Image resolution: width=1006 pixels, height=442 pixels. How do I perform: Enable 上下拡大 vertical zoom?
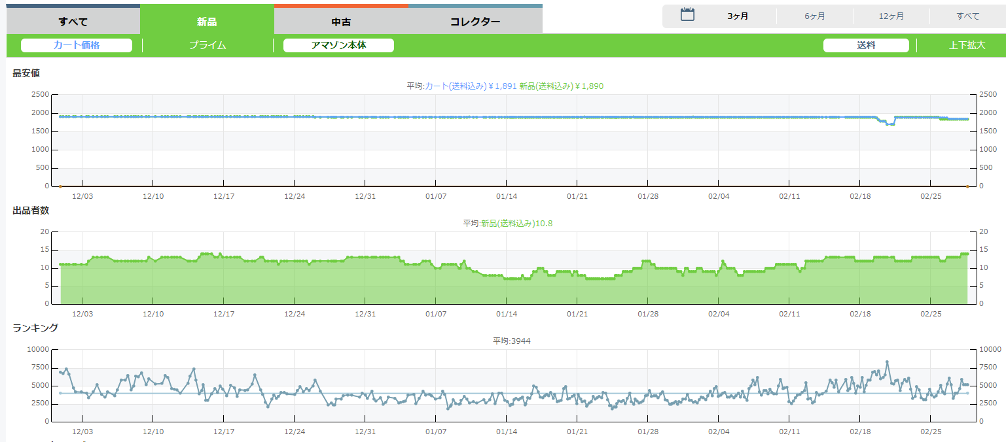967,45
